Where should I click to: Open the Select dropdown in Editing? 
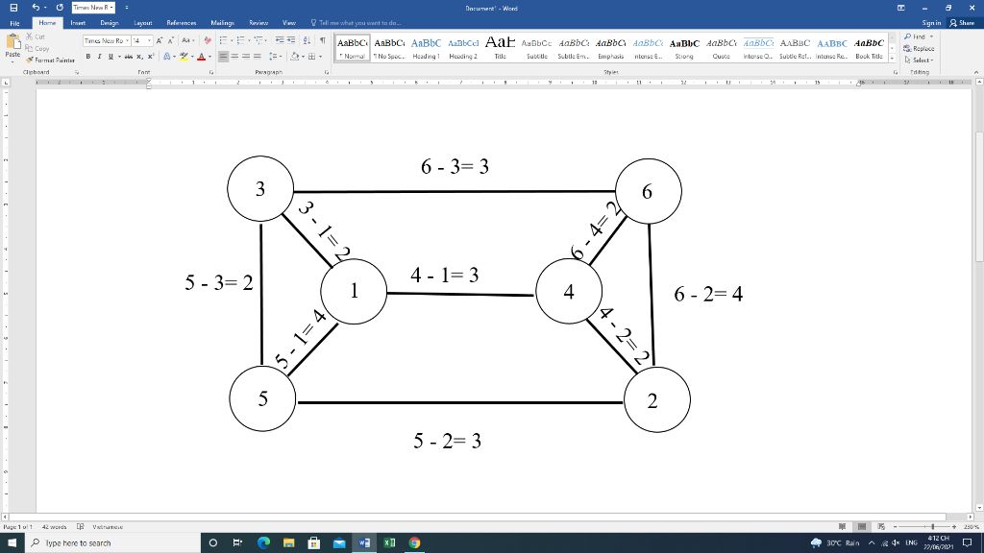[x=919, y=60]
